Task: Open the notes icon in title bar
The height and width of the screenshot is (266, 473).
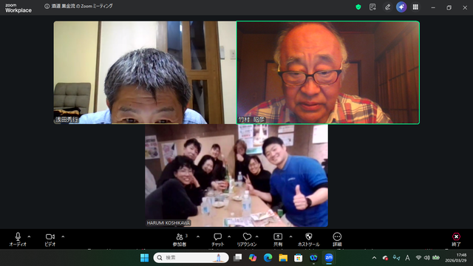Action: coord(372,7)
